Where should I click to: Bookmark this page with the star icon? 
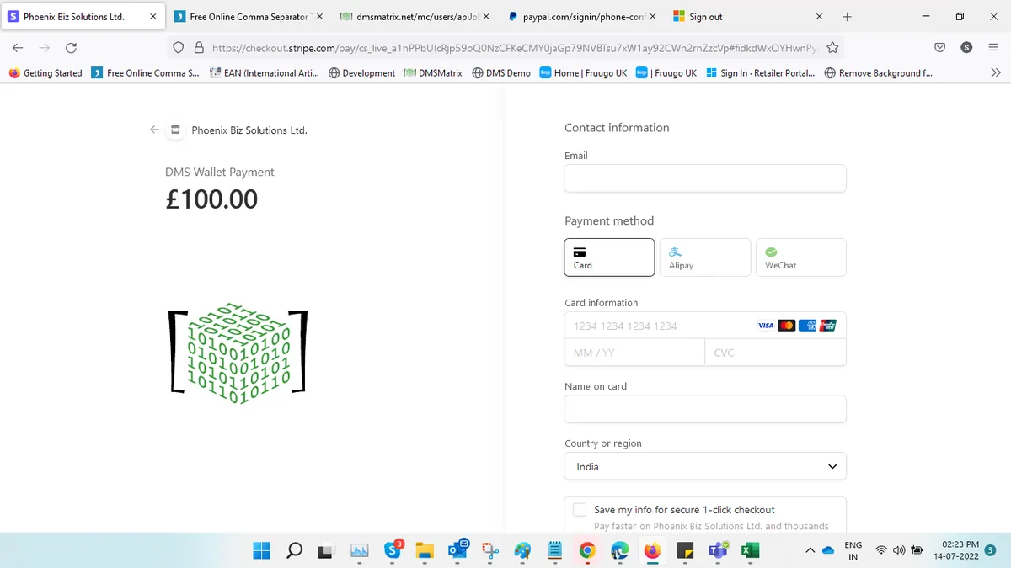pos(832,48)
